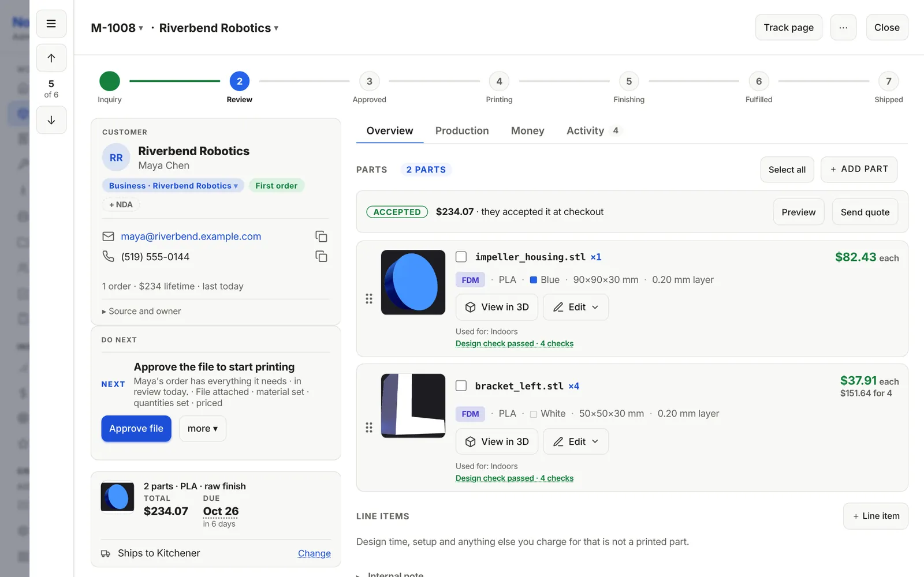
Task: Open the Riverbend Robotics header dropdown
Action: [219, 28]
